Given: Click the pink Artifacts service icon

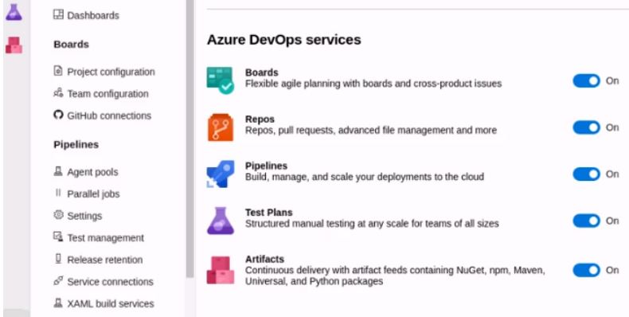Looking at the screenshot, I should point(221,270).
